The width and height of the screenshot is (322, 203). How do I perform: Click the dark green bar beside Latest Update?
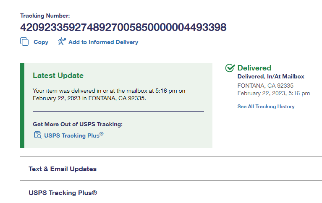click(22, 105)
